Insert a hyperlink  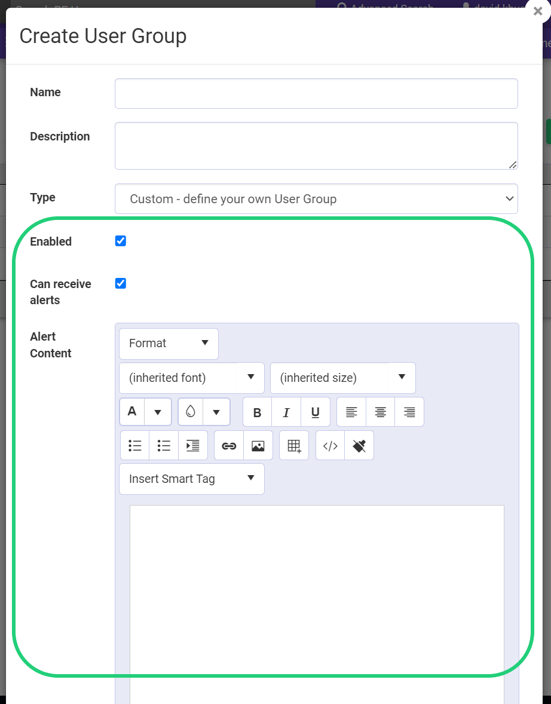point(229,445)
